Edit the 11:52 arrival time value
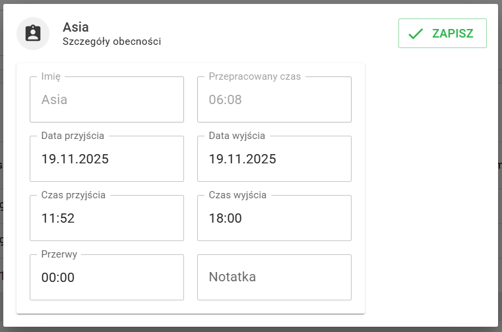Image resolution: width=502 pixels, height=332 pixels. 58,218
